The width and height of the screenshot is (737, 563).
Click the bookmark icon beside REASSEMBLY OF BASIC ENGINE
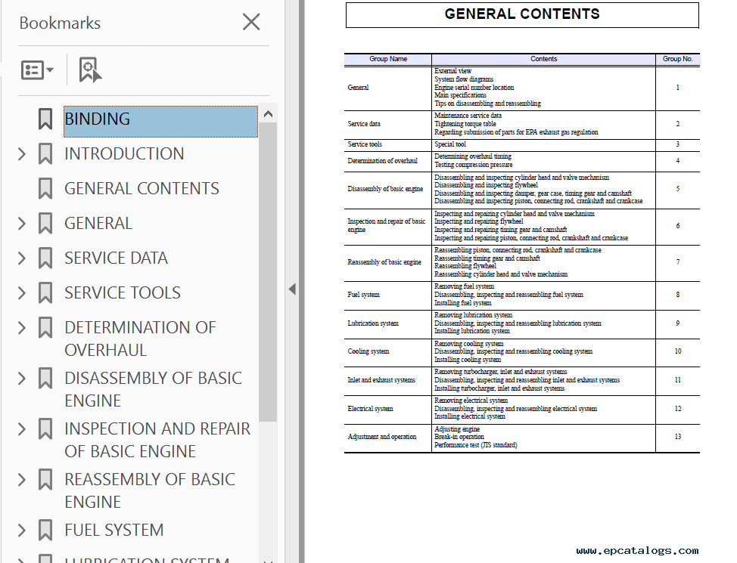coord(45,480)
